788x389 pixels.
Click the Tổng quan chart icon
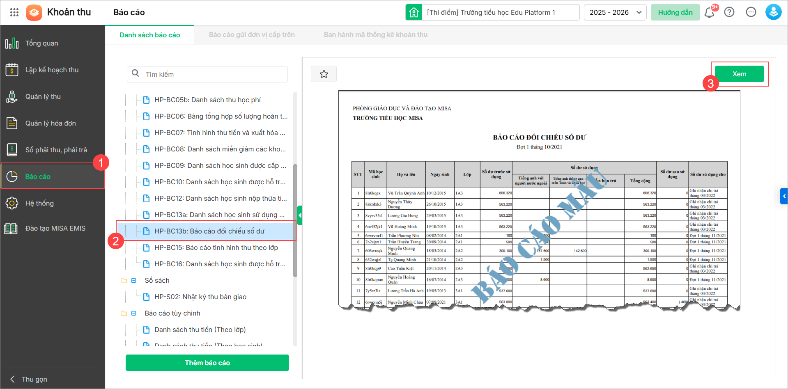coord(12,43)
